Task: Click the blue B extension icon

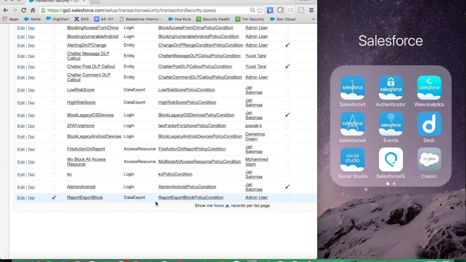Action: coord(270,10)
